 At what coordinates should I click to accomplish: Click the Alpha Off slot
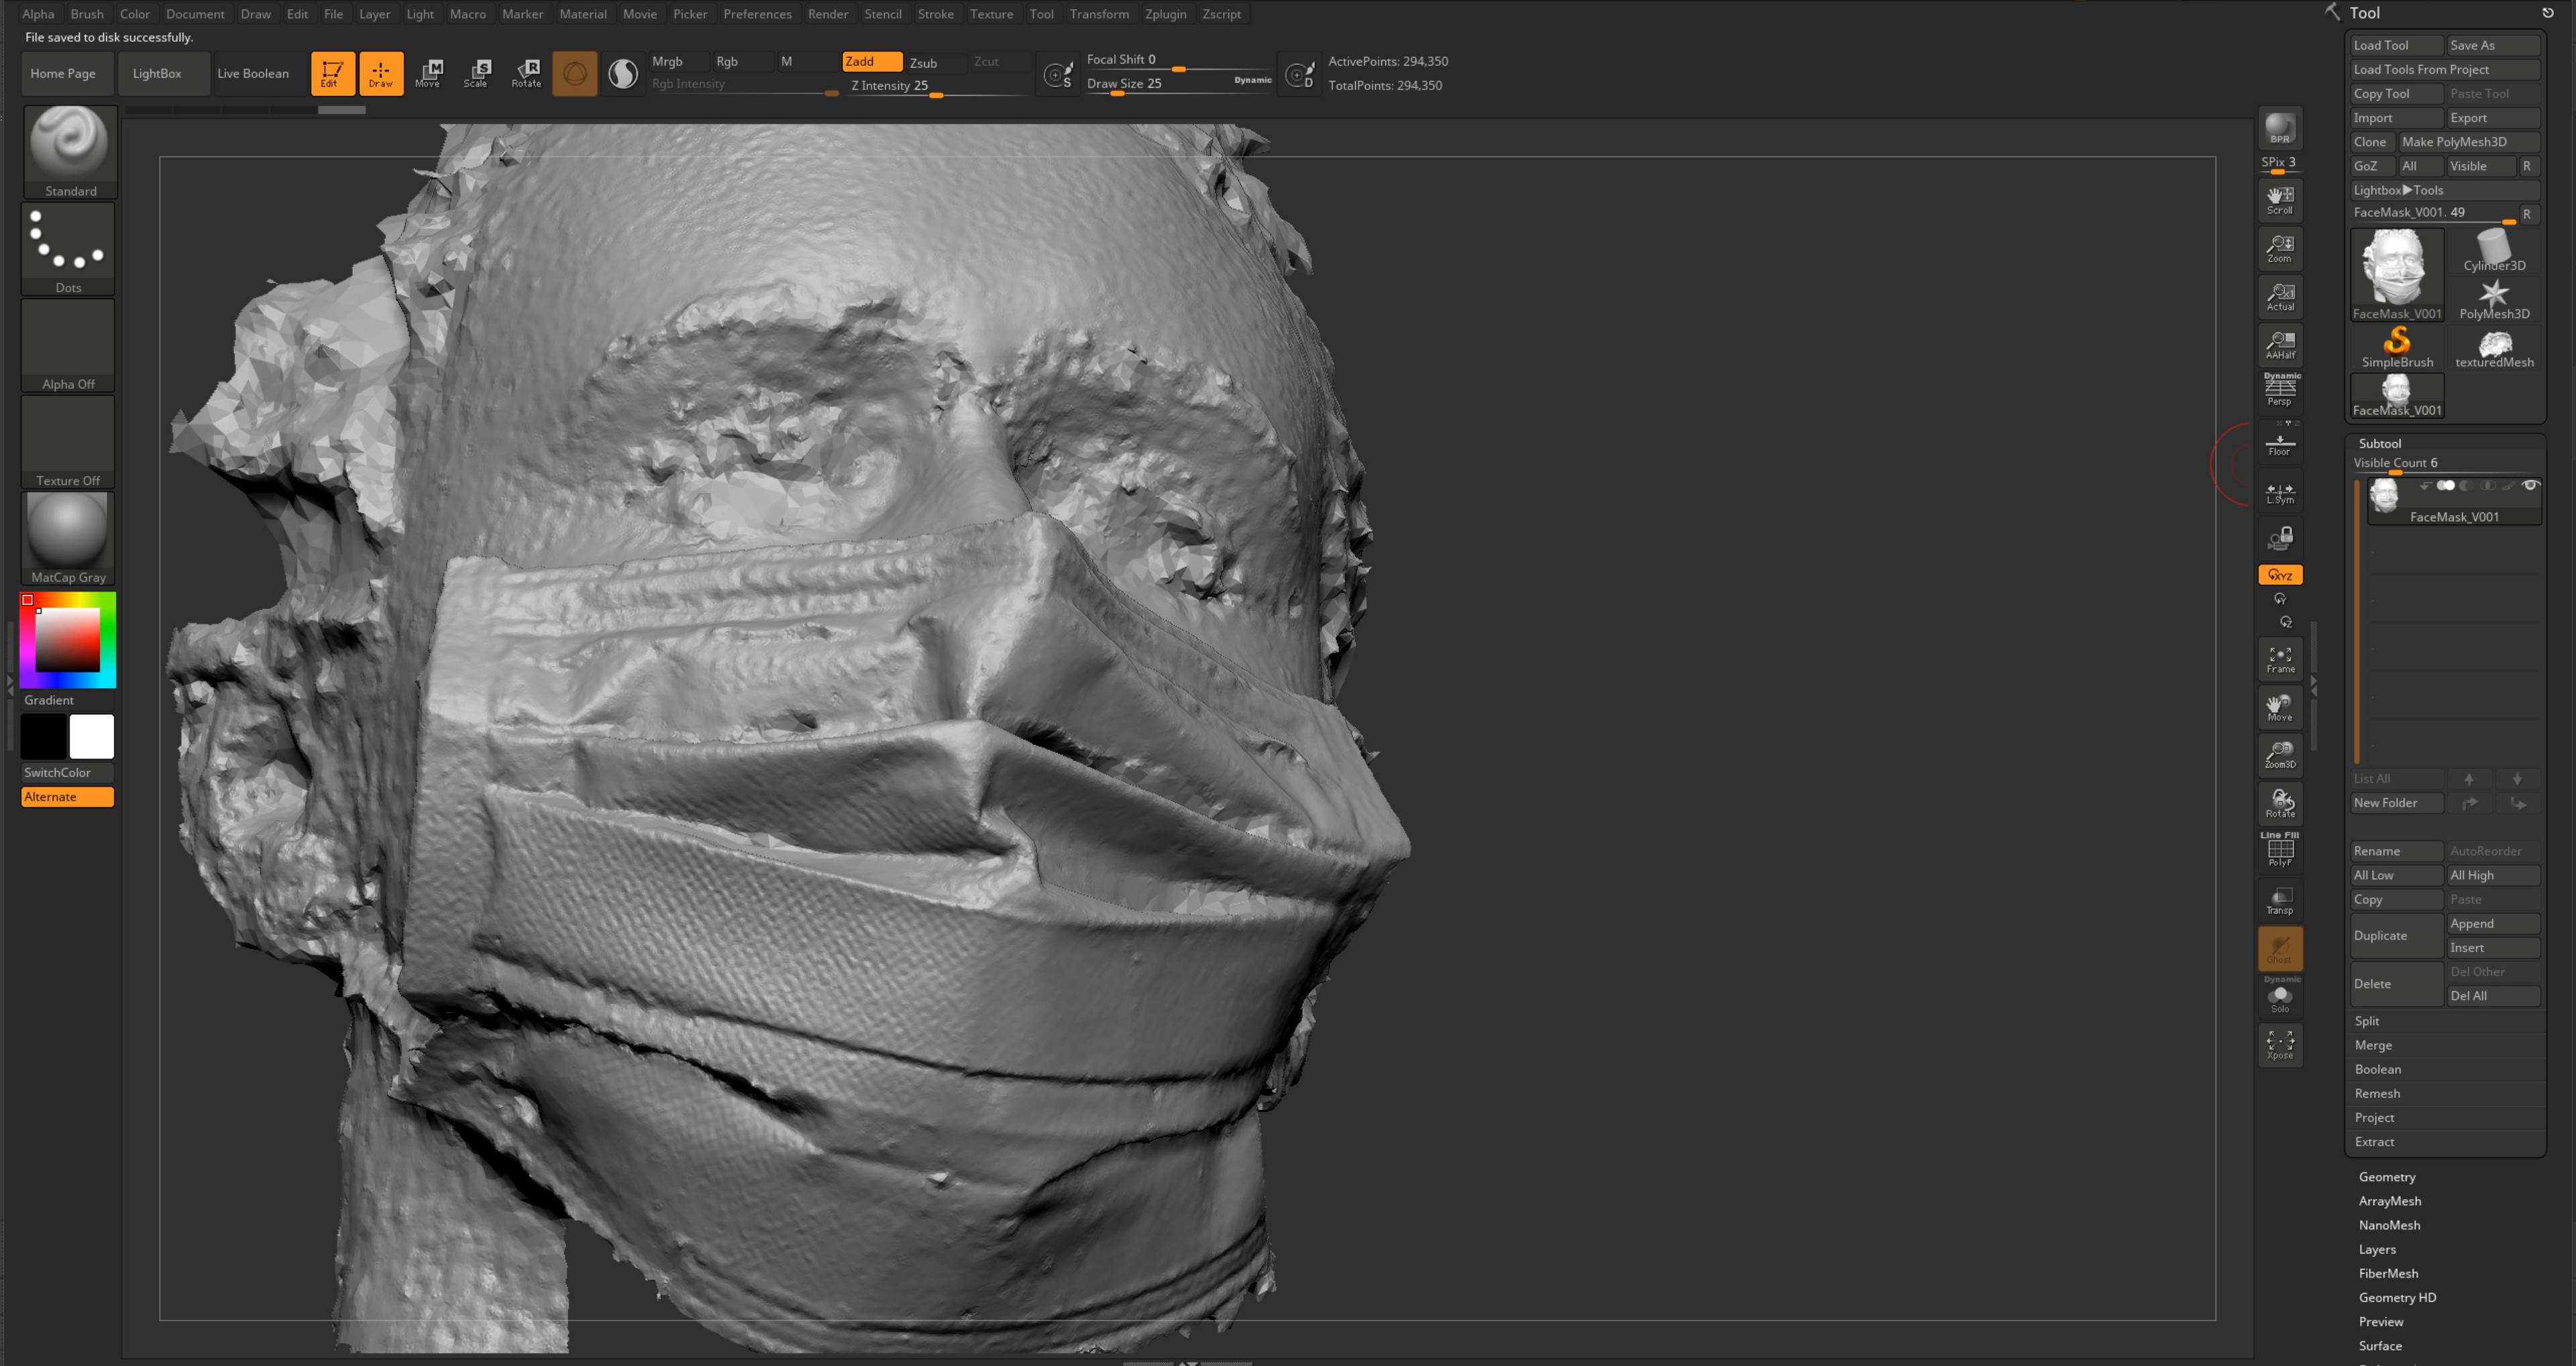tap(69, 345)
